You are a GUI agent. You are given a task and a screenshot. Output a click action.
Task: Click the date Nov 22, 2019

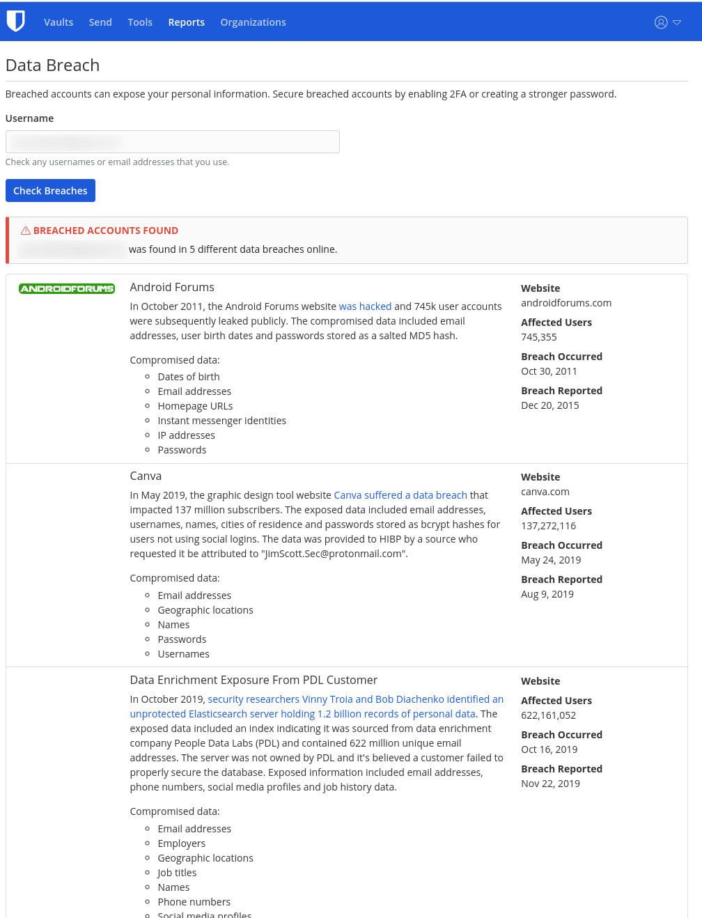point(550,784)
